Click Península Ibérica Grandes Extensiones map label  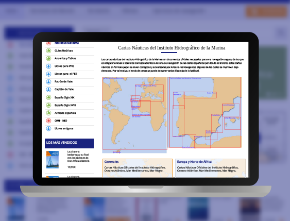coord(185,78)
